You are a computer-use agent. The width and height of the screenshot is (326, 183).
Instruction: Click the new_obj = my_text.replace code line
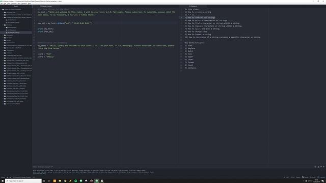coord(65,23)
